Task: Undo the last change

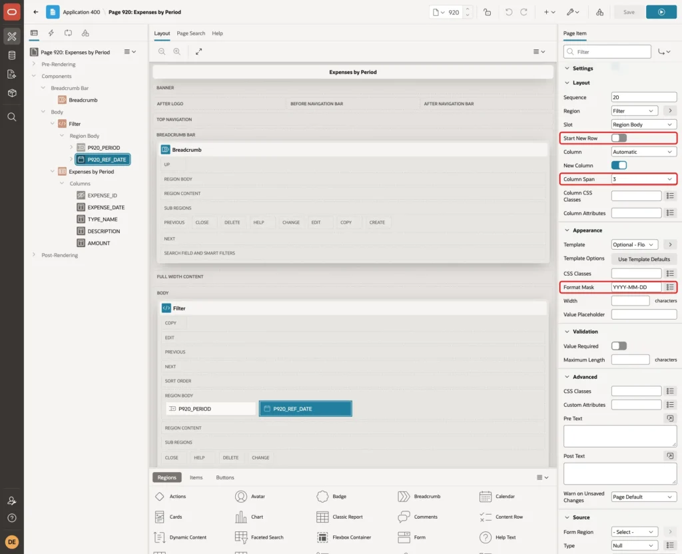Action: [x=509, y=12]
